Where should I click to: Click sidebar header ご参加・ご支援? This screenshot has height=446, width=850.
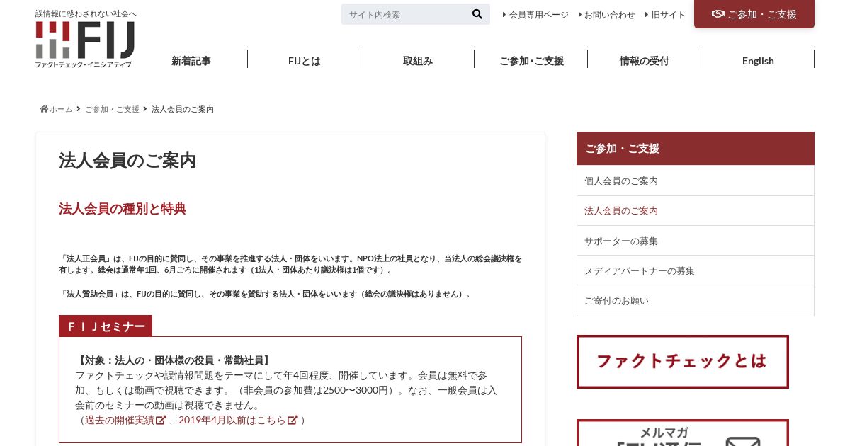696,148
